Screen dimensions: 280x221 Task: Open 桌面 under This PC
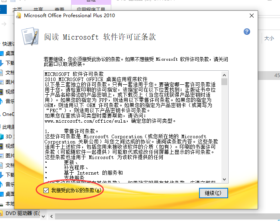click(x=7, y=194)
